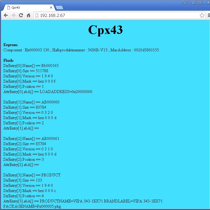Click the Eeprom section label
This screenshot has height=210, width=210.
coord(11,45)
